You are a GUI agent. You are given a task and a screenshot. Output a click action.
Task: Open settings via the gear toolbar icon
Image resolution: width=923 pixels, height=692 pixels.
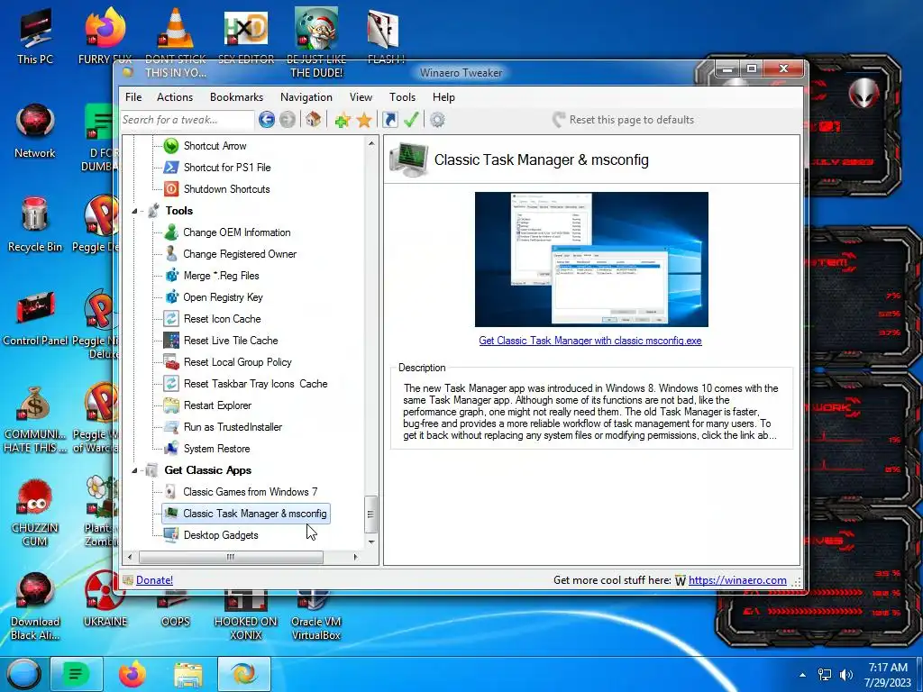[437, 120]
